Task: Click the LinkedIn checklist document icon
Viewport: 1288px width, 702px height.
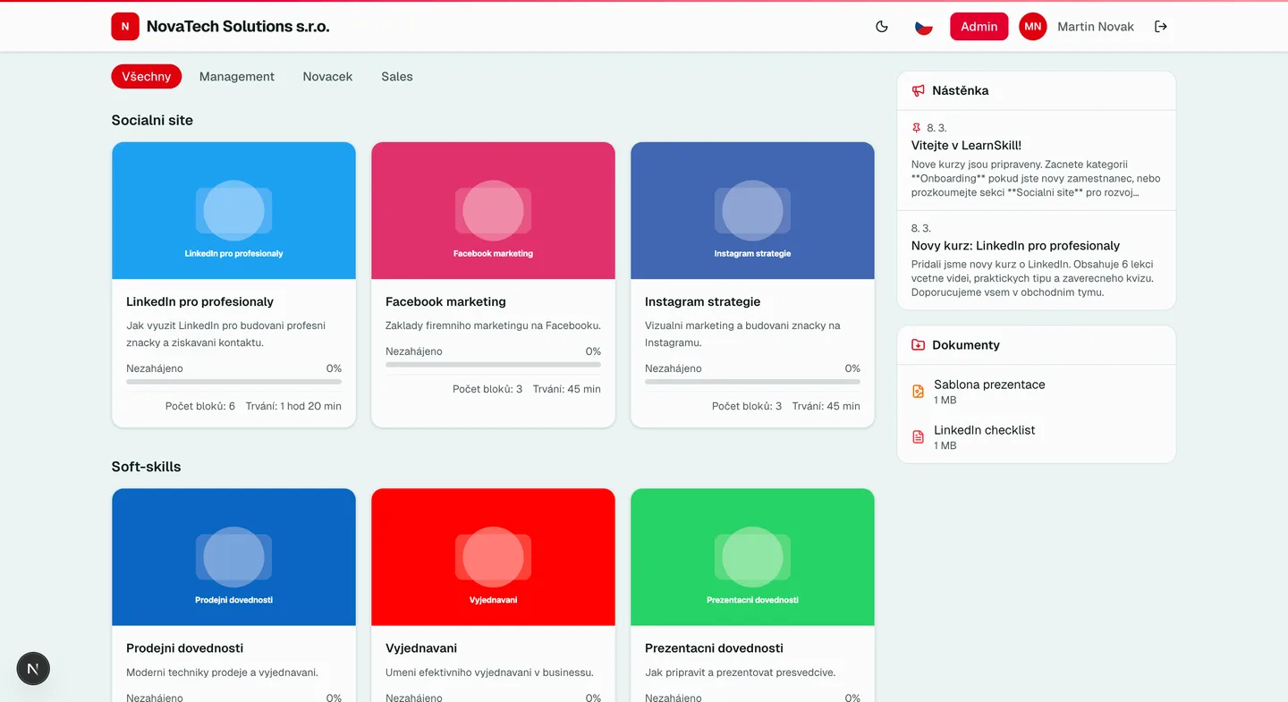Action: (x=918, y=436)
